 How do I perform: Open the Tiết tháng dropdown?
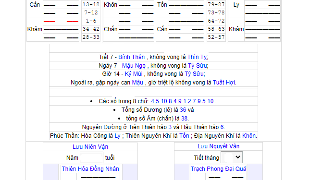pyautogui.click(x=232, y=157)
